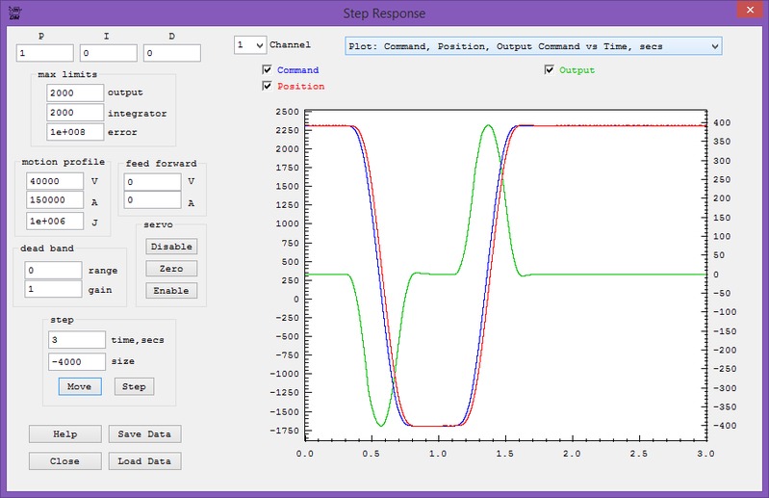The height and width of the screenshot is (498, 769).
Task: Toggle the Position plot checkbox
Action: 268,87
